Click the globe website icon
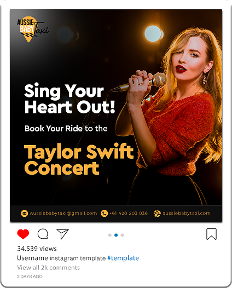The width and height of the screenshot is (232, 288). 157,213
